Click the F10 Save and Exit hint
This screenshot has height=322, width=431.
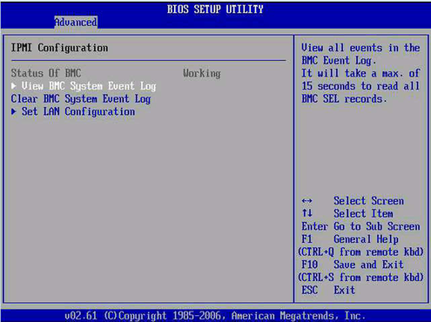pyautogui.click(x=353, y=265)
